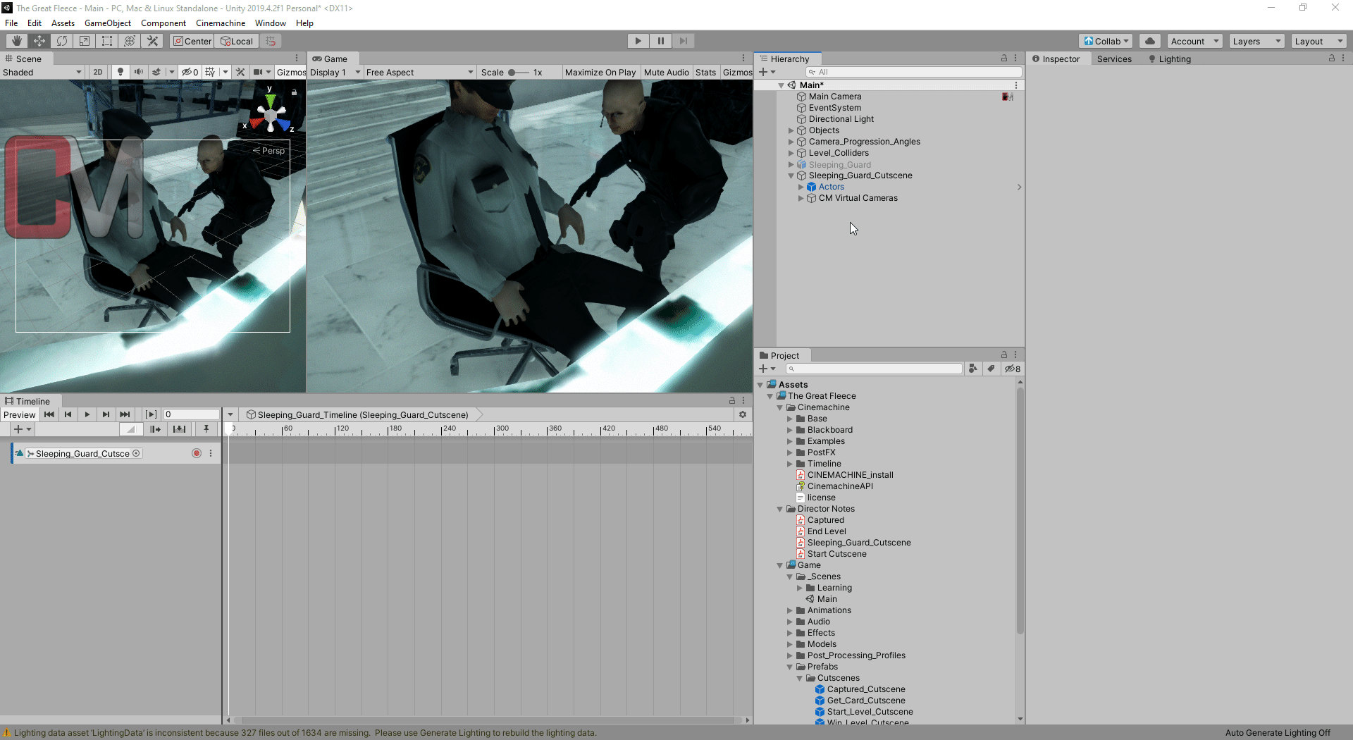Screen dimensions: 1353x740
Task: Open Timeline settings gear
Action: coord(743,414)
